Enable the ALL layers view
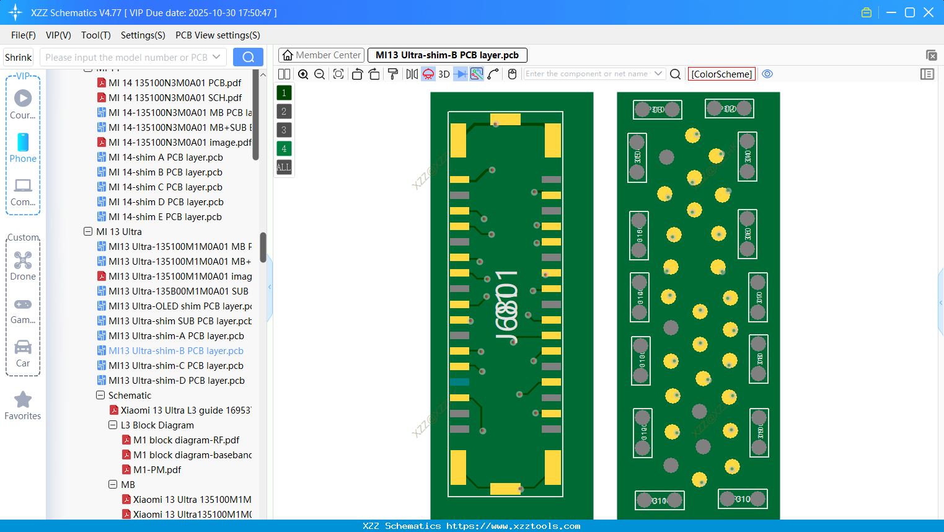 [284, 167]
